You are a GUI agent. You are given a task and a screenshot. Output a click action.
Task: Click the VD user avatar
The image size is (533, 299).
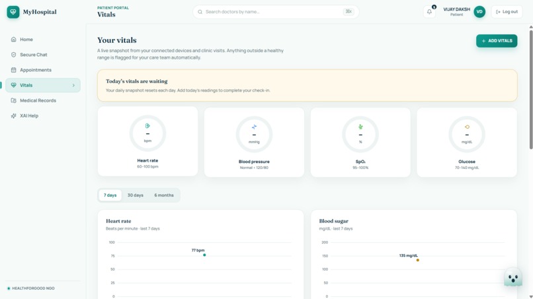pyautogui.click(x=479, y=12)
